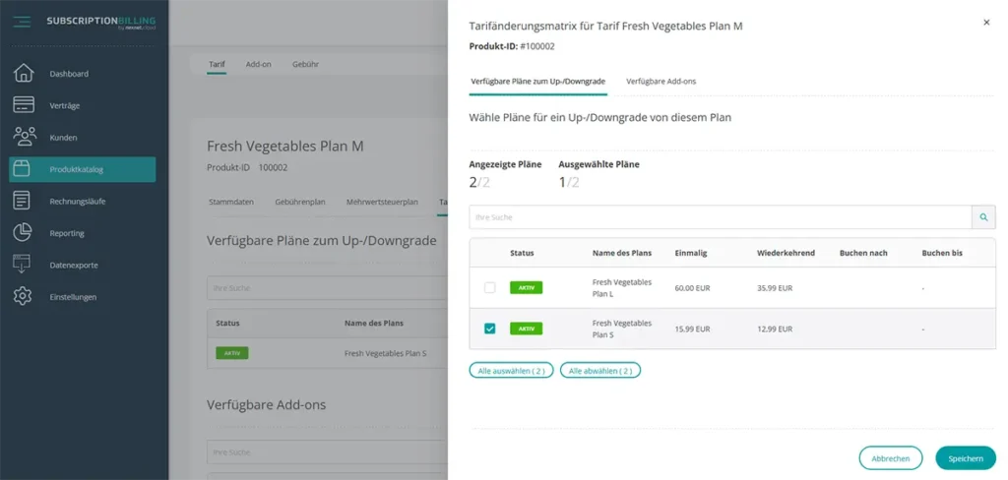Click the Datenexporte download icon
The width and height of the screenshot is (1008, 480).
(x=23, y=265)
